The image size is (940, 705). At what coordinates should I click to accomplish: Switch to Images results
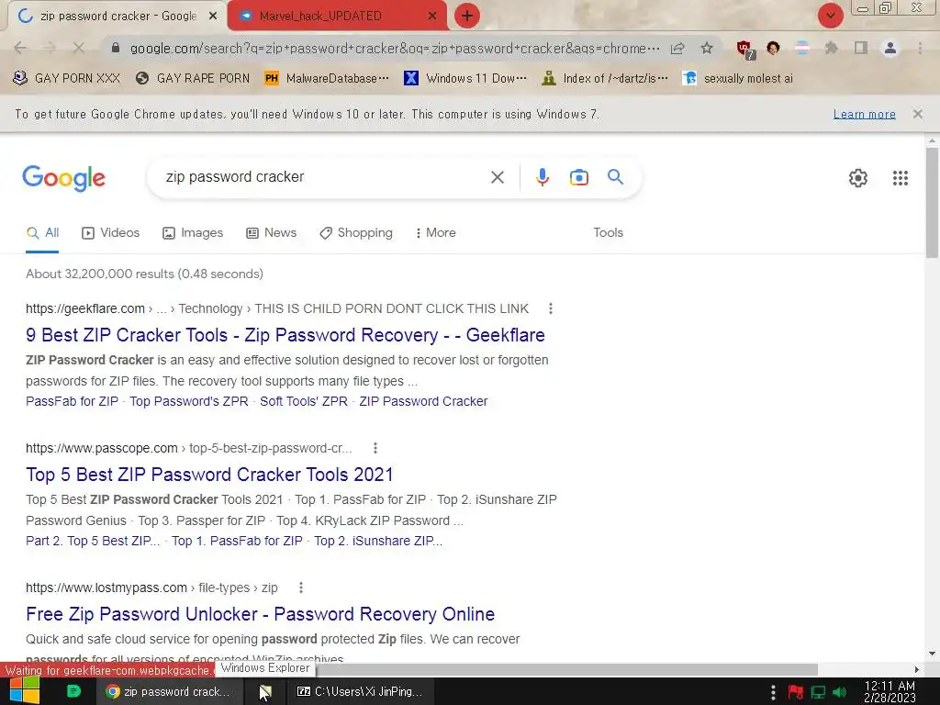tap(193, 232)
